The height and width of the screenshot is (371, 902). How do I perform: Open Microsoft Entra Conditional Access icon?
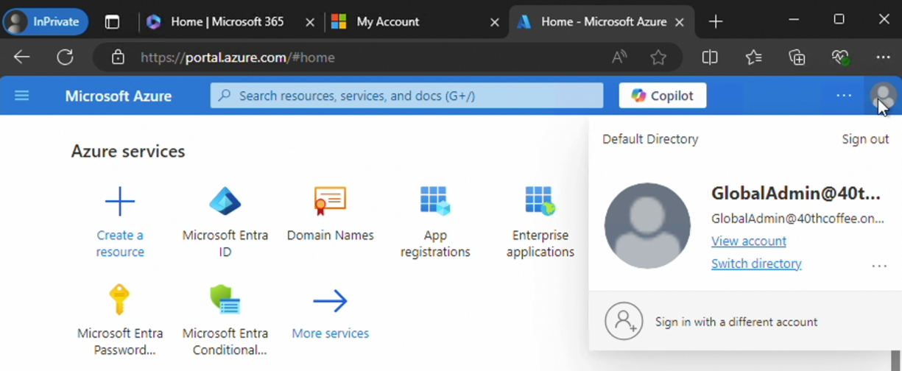[x=225, y=300]
